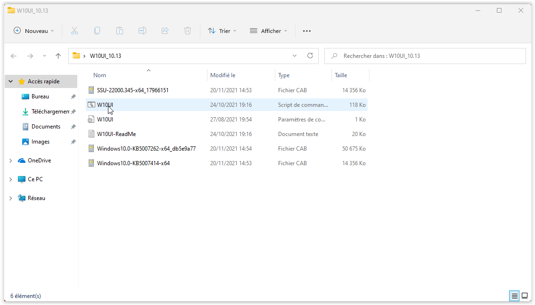Click the Share icon in toolbar
The width and height of the screenshot is (535, 305).
[165, 31]
